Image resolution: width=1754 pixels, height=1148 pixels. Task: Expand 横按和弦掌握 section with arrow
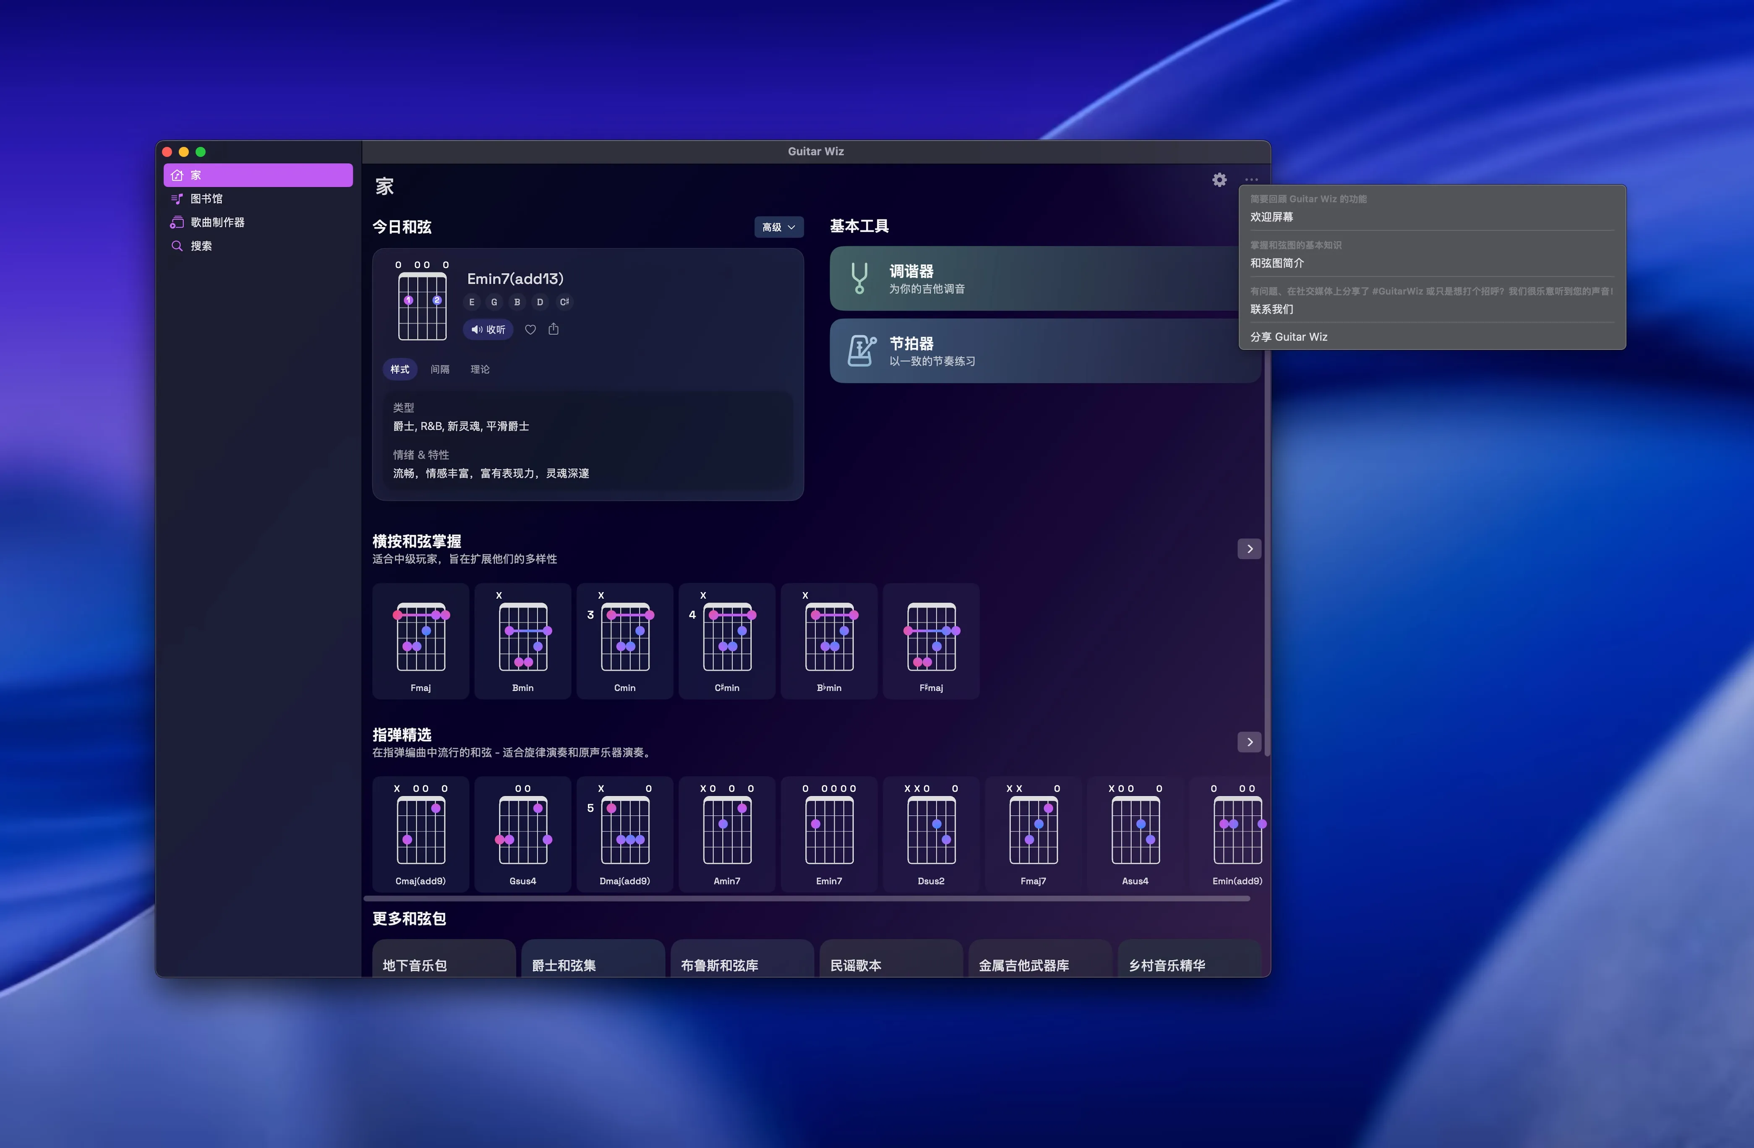[x=1249, y=549]
